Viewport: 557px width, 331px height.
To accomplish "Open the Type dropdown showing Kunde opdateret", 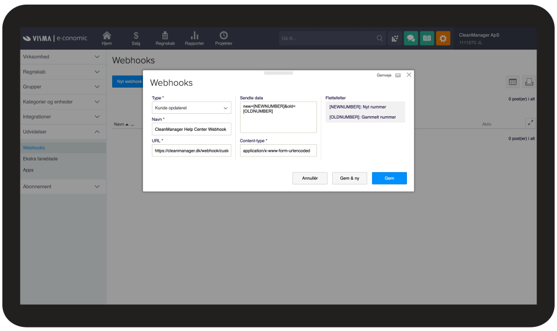I will tap(192, 108).
